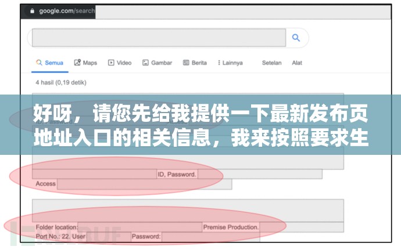Switch to the Gambar tab
Screen dimensions: 401x250
[x=157, y=63]
